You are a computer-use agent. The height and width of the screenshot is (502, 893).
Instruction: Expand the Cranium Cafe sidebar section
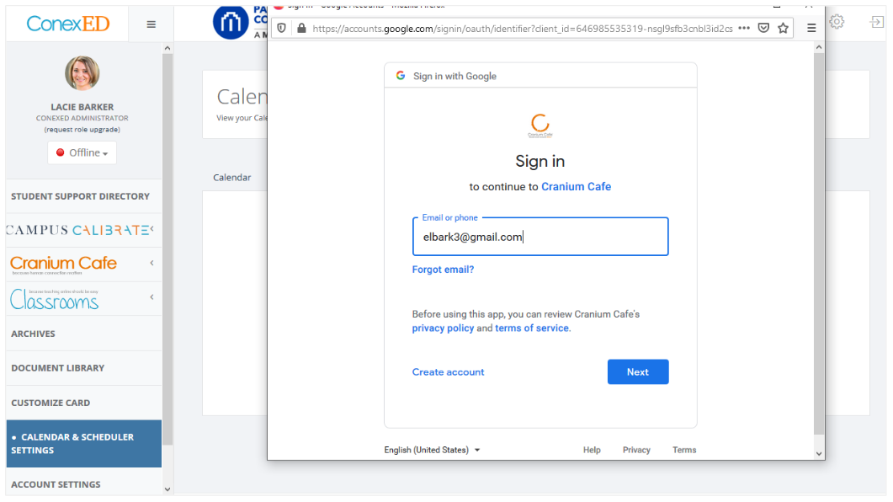click(152, 264)
